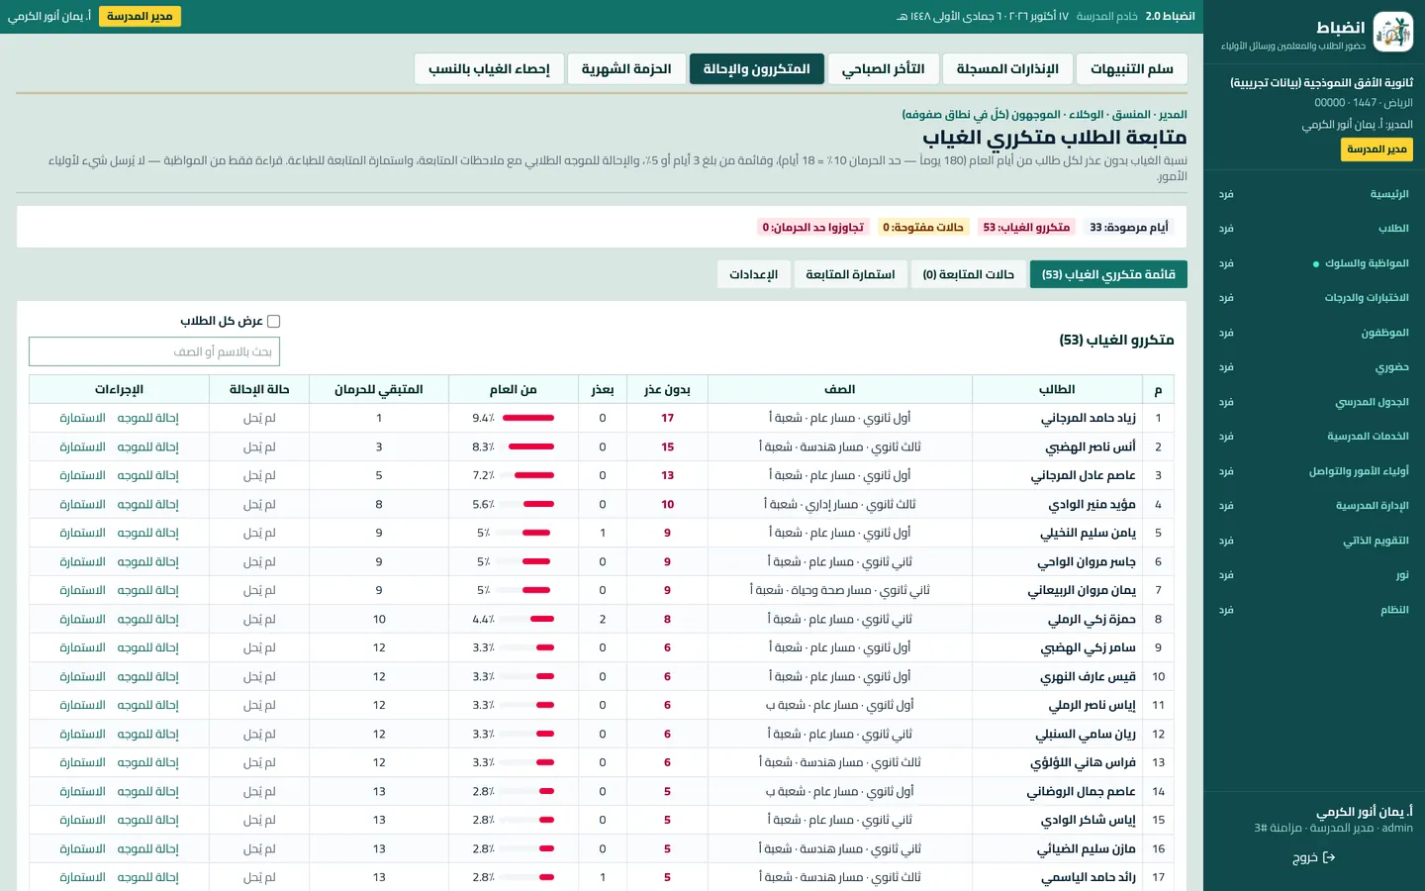Select the قائمة متكرري الغياب (53) sub-tab
Viewport: 1425px width, 891px height.
(x=1108, y=274)
